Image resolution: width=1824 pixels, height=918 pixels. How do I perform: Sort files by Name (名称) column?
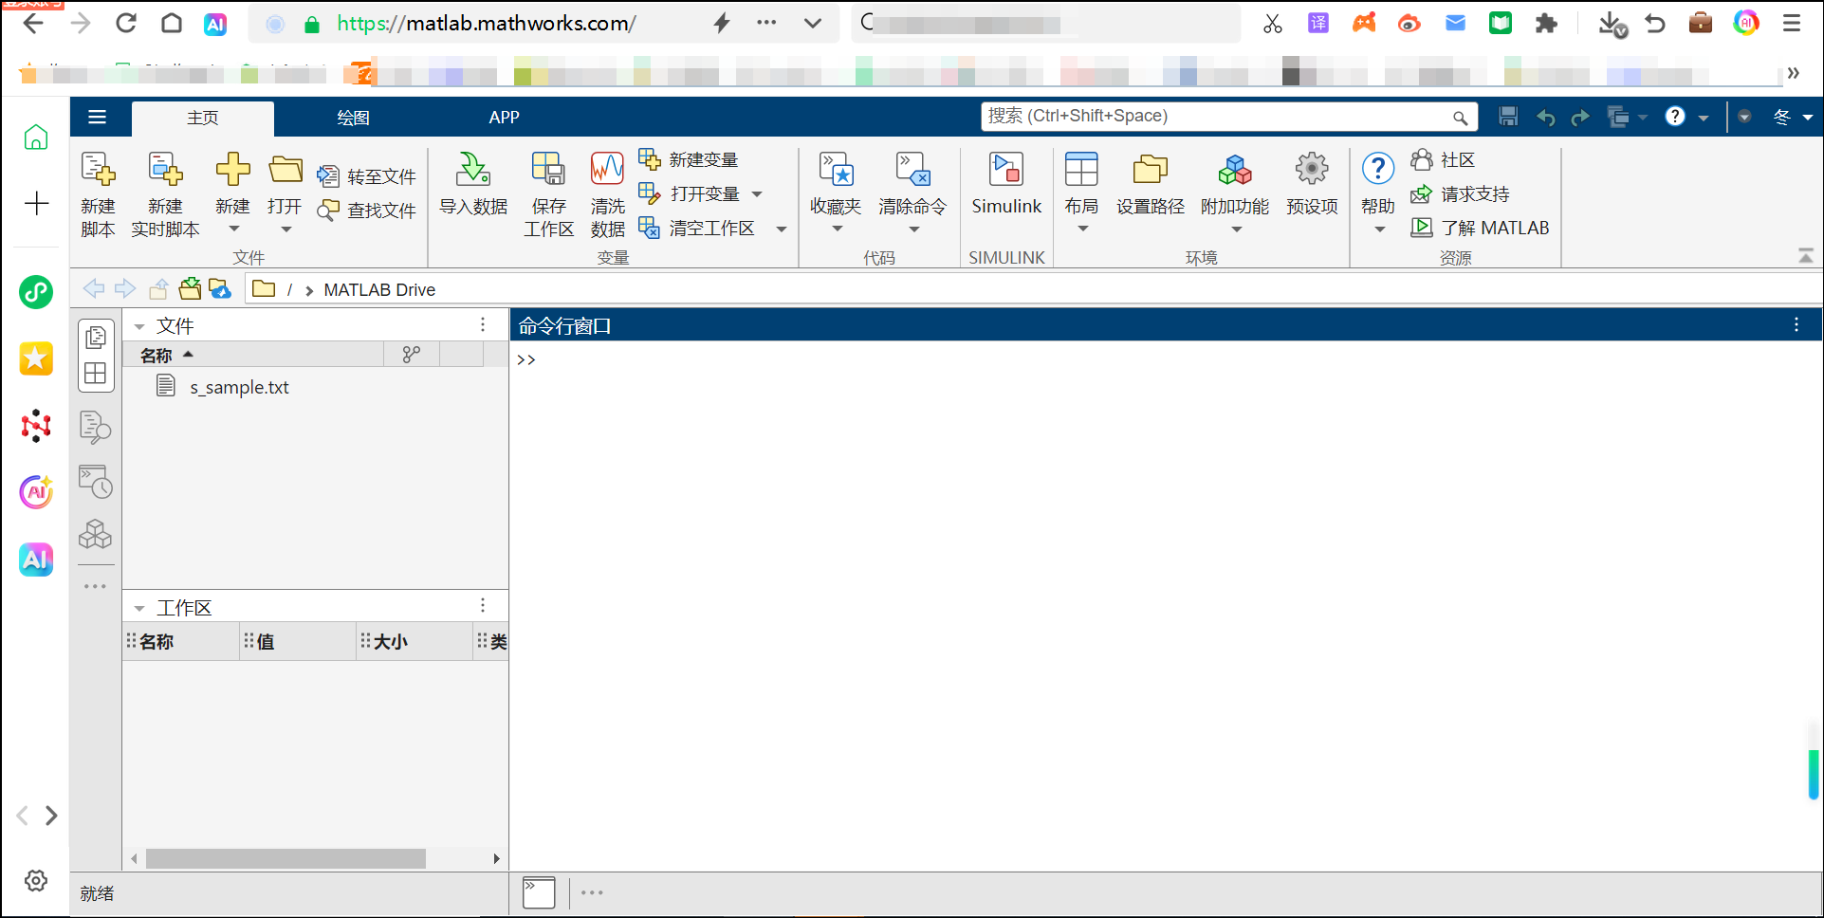[x=253, y=356]
